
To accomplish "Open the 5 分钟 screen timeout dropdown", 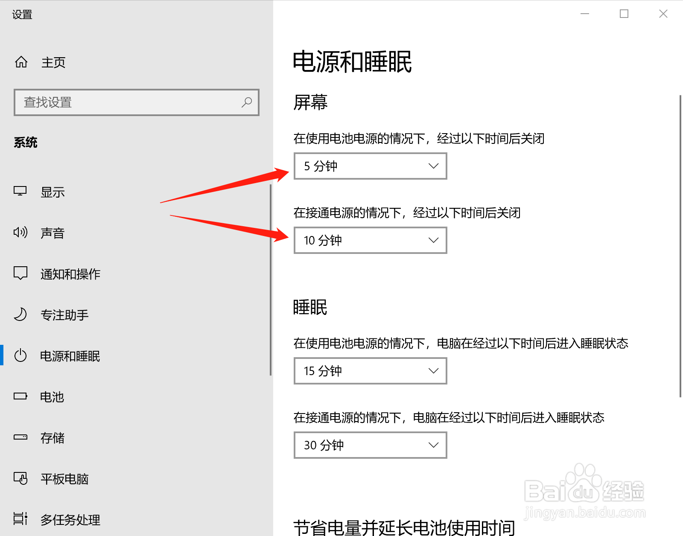I will pos(370,166).
